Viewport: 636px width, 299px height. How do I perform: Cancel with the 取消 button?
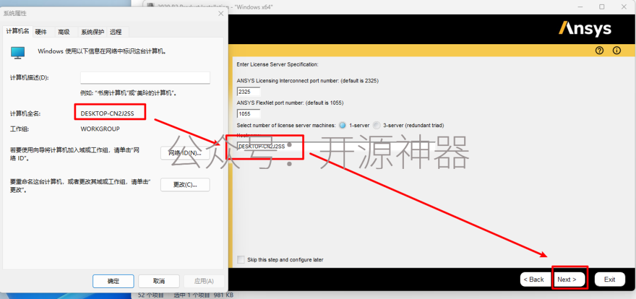pos(159,281)
